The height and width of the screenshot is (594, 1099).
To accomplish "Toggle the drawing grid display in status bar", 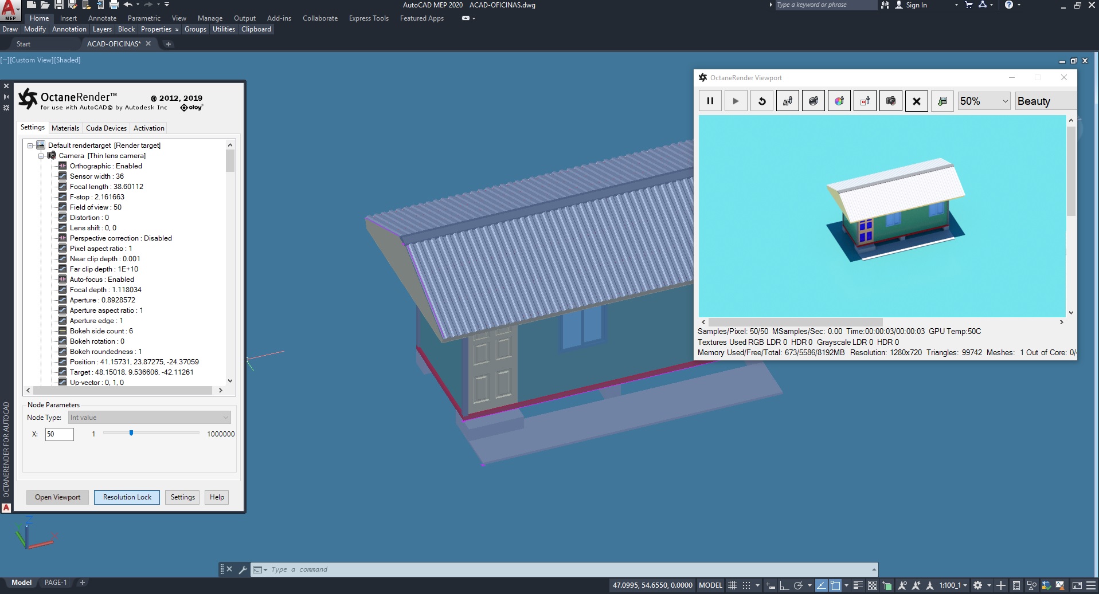I will point(732,585).
